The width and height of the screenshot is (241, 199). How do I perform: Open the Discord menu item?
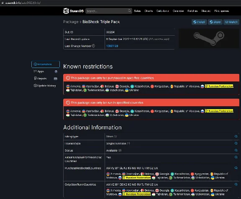[x=206, y=11]
